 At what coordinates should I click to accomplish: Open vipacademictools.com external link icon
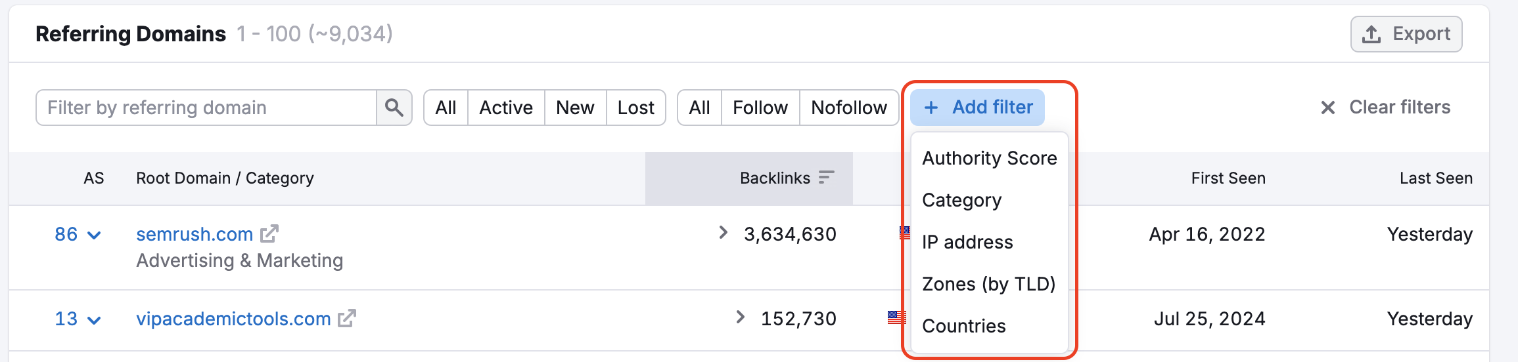[347, 318]
